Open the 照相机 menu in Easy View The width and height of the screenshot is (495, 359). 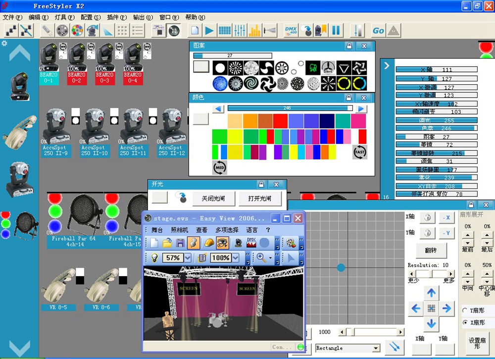(180, 230)
